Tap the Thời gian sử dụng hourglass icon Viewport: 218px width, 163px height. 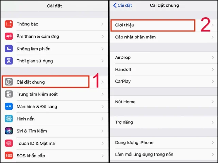pyautogui.click(x=9, y=61)
